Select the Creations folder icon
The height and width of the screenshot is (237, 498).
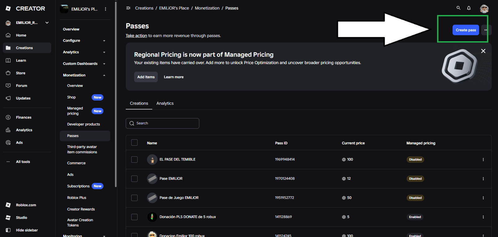8,48
